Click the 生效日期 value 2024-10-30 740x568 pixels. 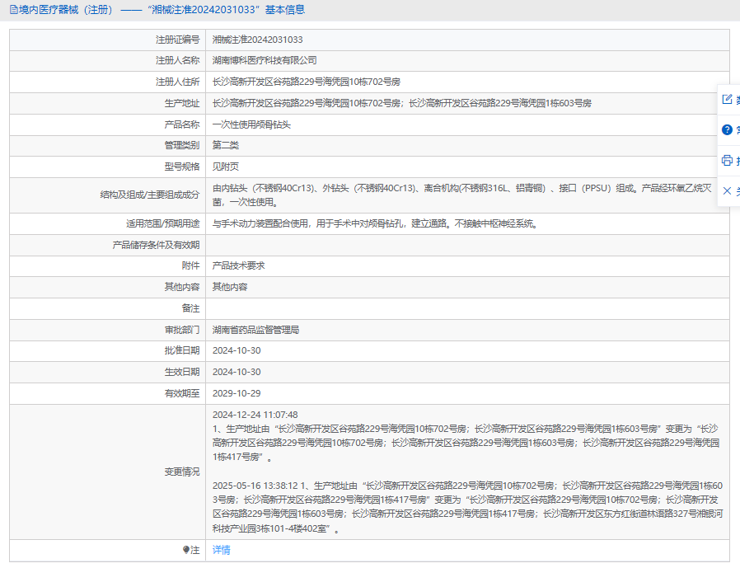tap(237, 372)
